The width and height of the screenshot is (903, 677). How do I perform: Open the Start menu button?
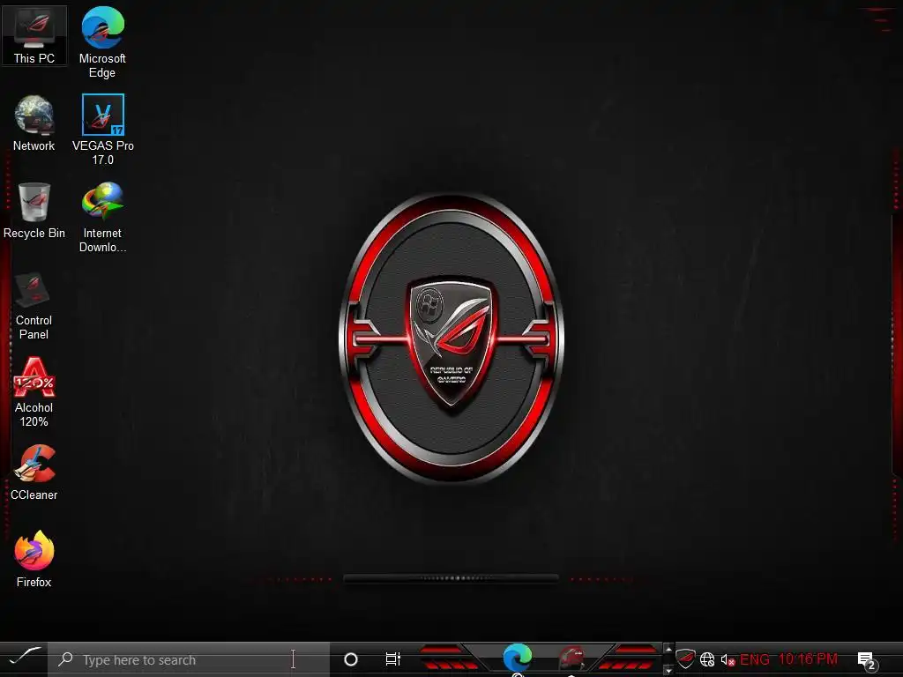[24, 658]
